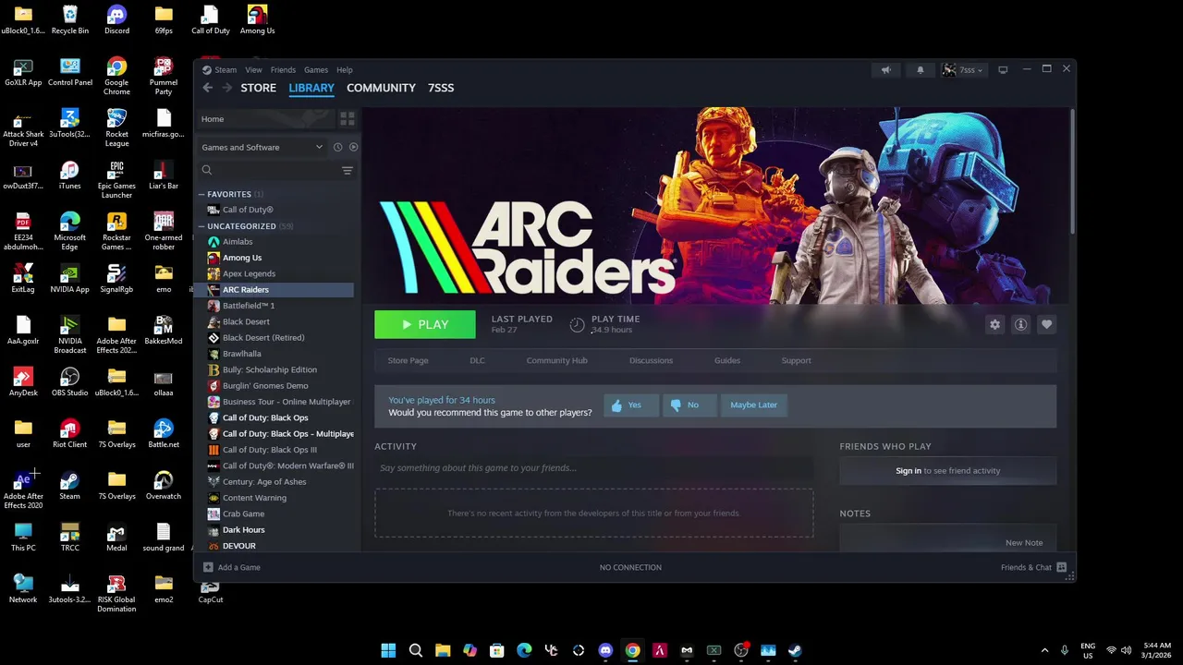The height and width of the screenshot is (665, 1183).
Task: Open the View menu
Action: click(x=253, y=70)
